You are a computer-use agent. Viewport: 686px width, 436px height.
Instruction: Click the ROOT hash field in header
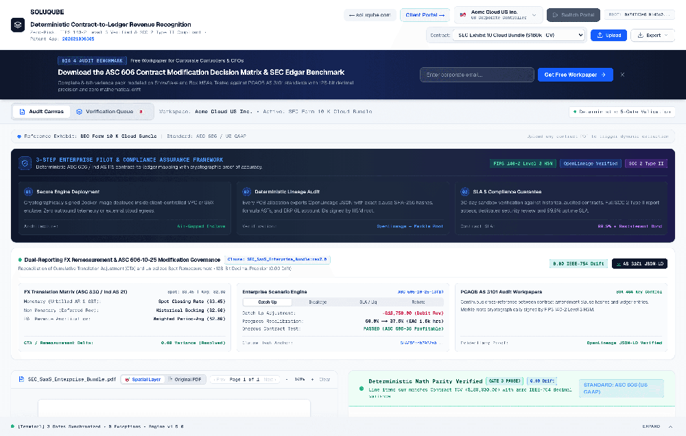click(x=639, y=14)
